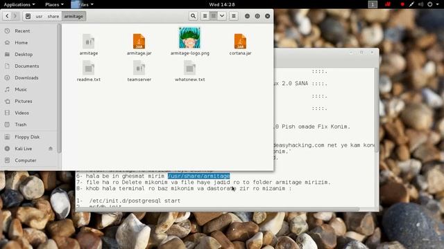This screenshot has height=249, width=444.
Task: Select the teamserver file
Action: point(139,71)
